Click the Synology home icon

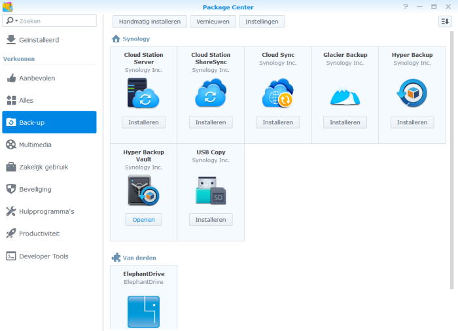tap(116, 39)
